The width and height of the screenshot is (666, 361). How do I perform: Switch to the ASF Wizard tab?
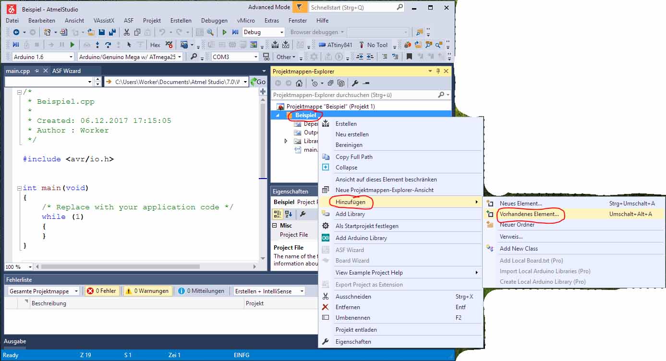pyautogui.click(x=66, y=71)
